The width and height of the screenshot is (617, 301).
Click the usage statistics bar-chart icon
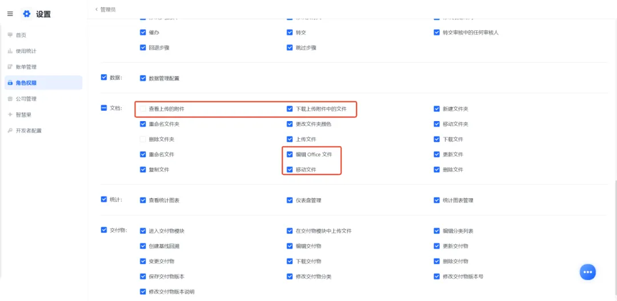point(10,51)
